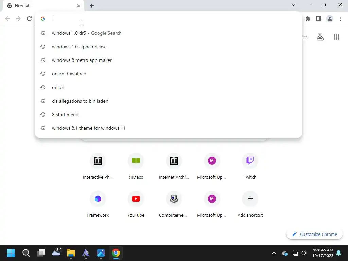
Task: Open the Twitch shortcut
Action: pos(250,167)
